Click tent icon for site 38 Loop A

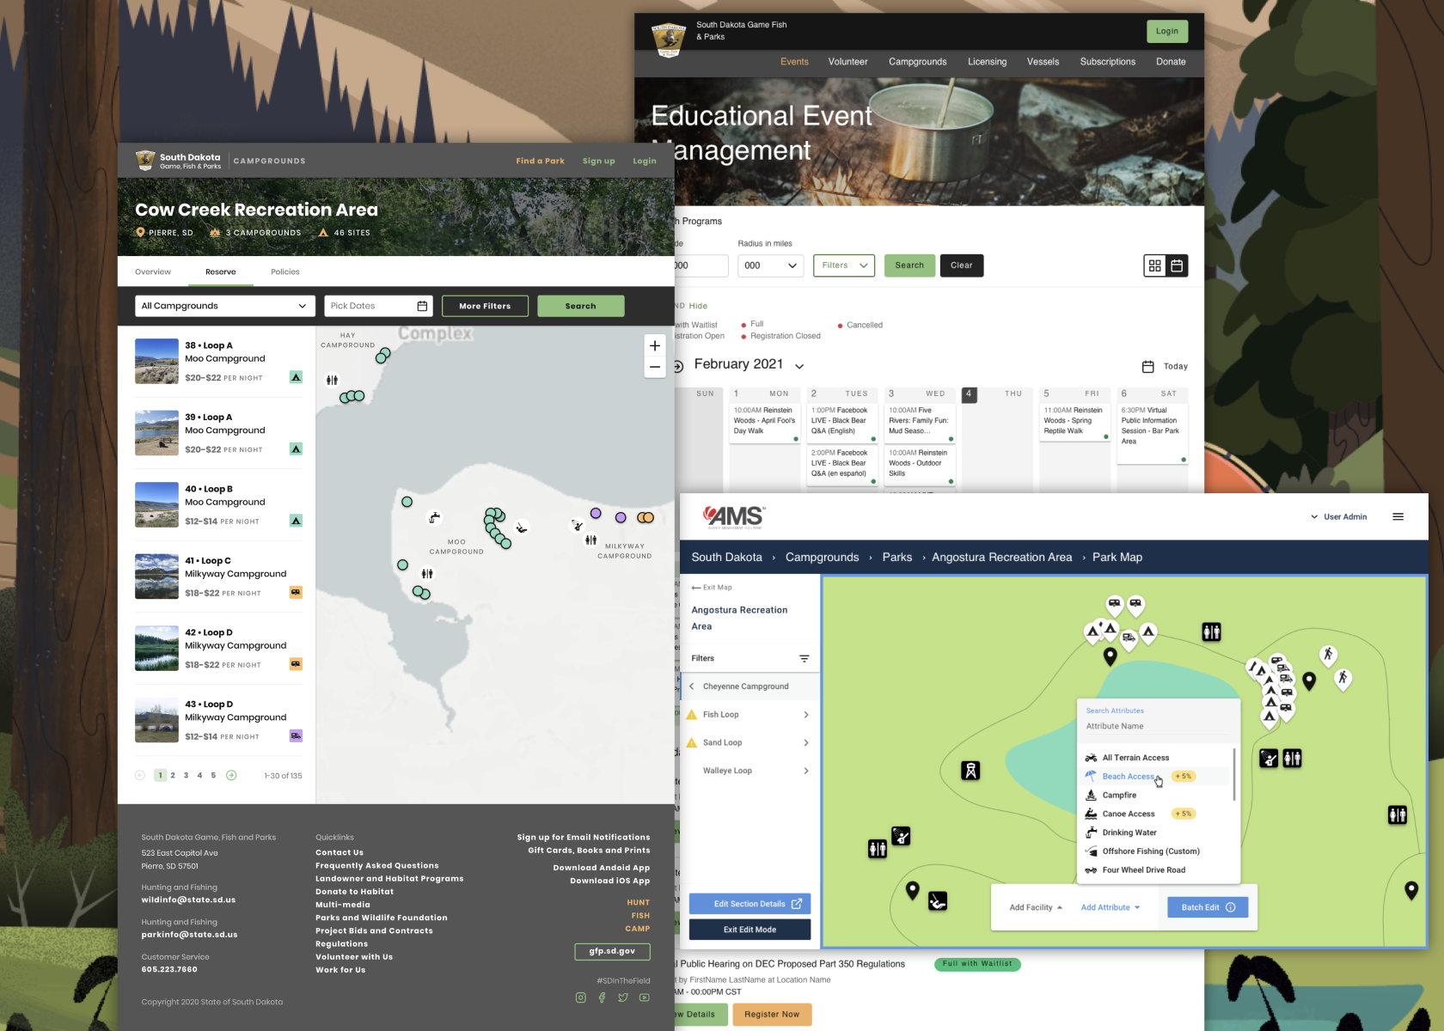coord(296,377)
